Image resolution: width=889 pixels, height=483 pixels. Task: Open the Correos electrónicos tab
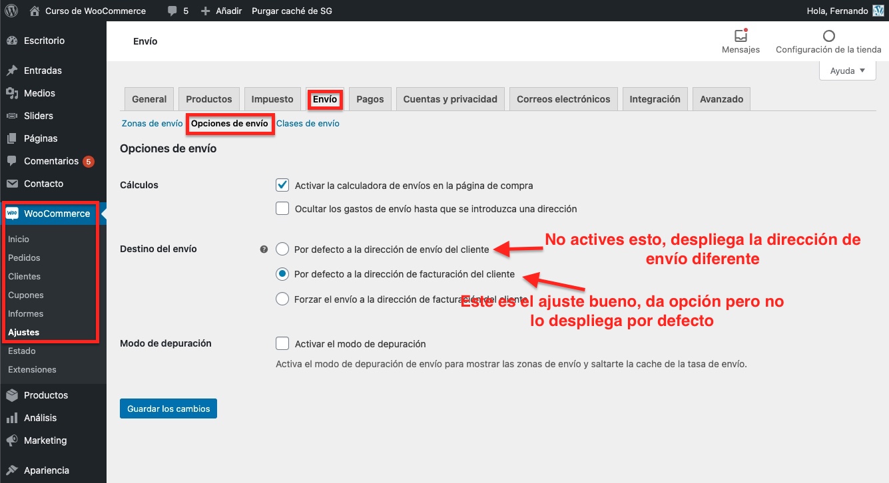(x=563, y=99)
